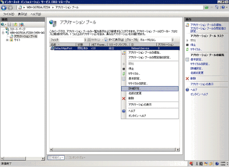Select スタート ページ in the connections tree
This screenshot has height=167, width=229.
tap(17, 29)
